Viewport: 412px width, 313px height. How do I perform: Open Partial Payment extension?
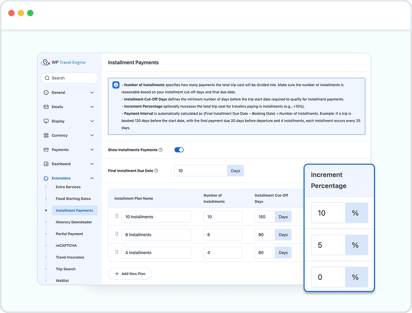tap(69, 234)
